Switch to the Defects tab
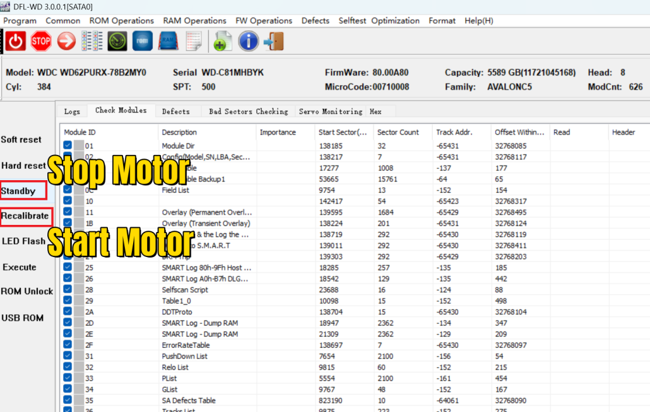 (176, 112)
